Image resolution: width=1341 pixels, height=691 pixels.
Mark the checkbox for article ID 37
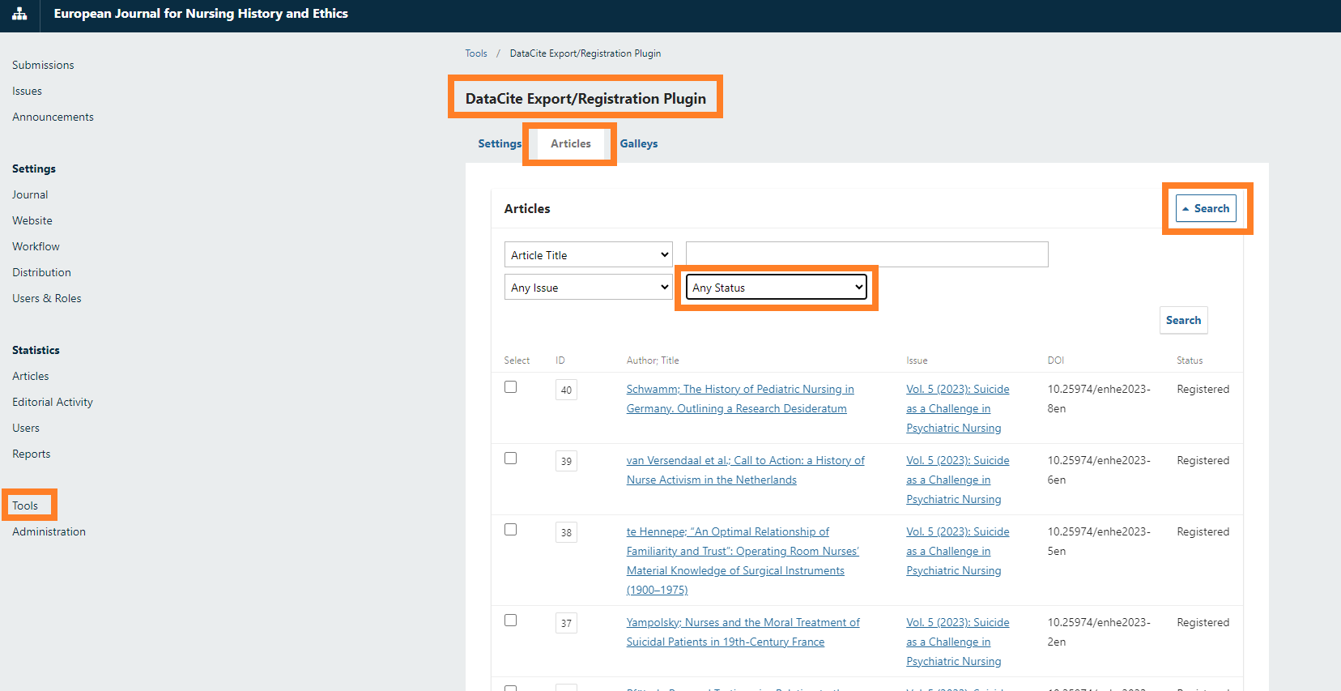pyautogui.click(x=510, y=621)
